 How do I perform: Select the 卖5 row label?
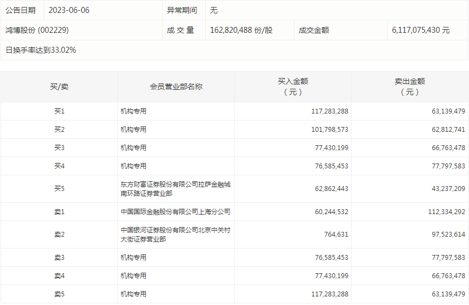[x=59, y=294]
